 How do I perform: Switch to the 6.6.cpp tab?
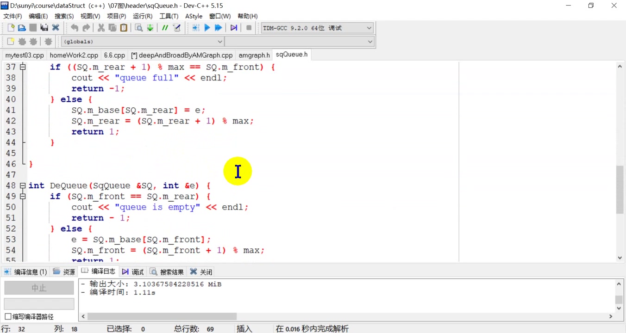(x=114, y=55)
